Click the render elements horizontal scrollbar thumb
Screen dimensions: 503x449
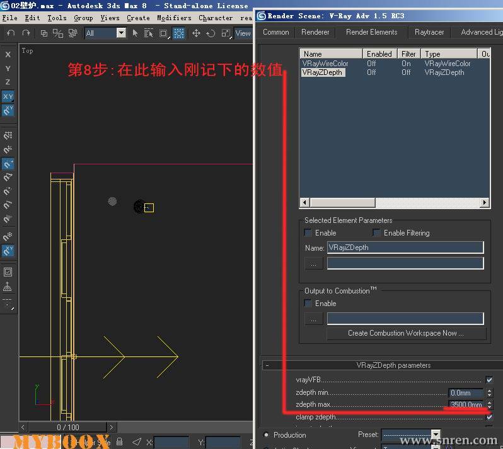pyautogui.click(x=343, y=203)
